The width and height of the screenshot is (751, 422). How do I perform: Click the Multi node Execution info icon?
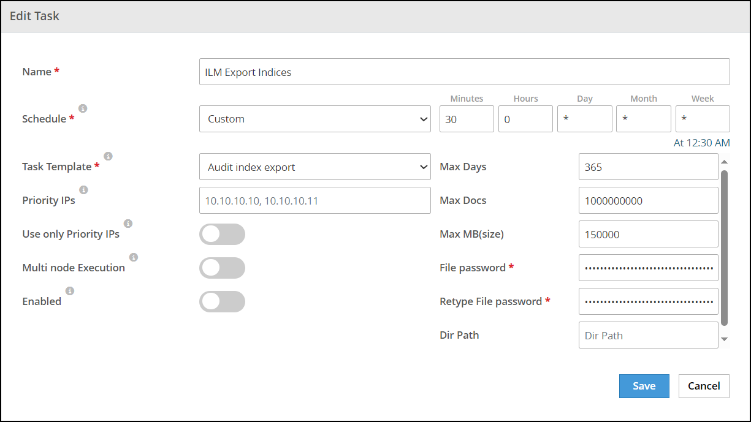tap(133, 257)
